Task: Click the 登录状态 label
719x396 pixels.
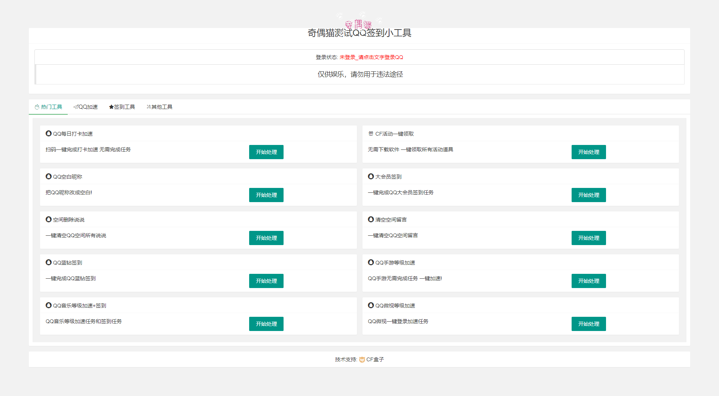Action: [327, 57]
